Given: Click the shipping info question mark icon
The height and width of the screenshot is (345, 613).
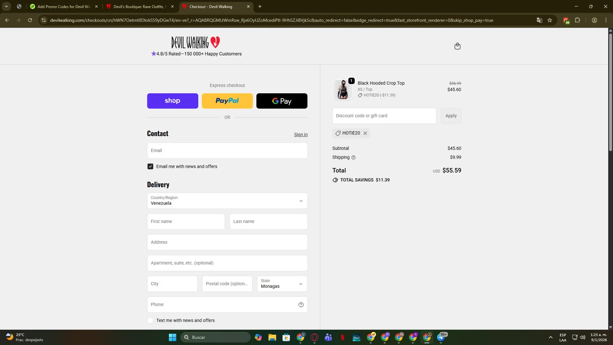Looking at the screenshot, I should coord(353,157).
